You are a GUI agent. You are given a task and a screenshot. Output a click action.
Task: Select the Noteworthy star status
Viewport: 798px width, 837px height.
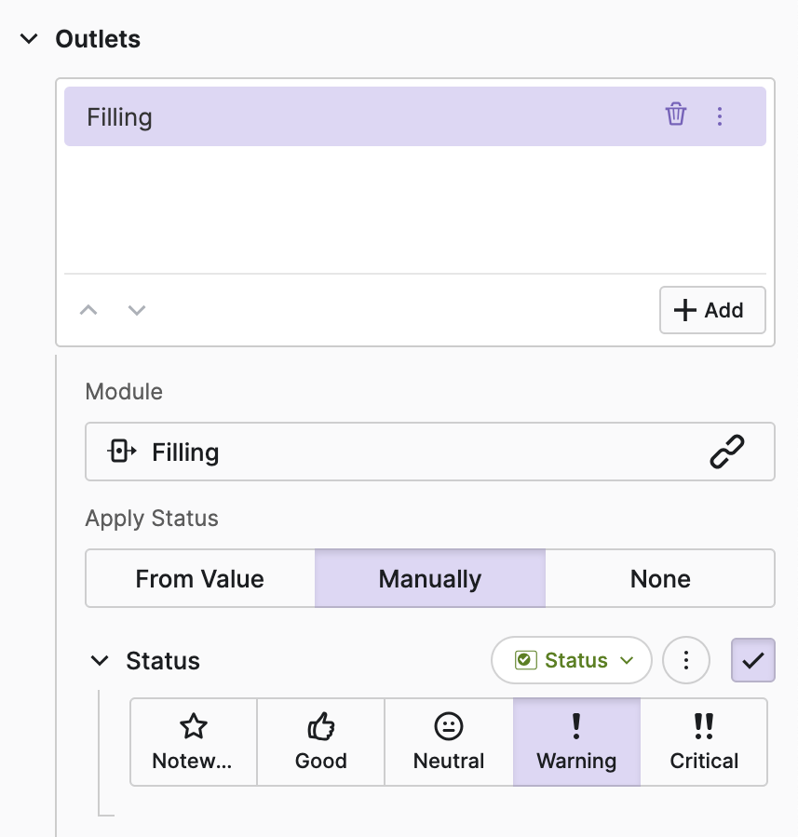(194, 742)
